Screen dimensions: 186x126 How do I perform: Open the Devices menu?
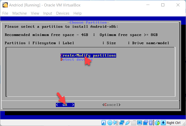[x=63, y=13]
